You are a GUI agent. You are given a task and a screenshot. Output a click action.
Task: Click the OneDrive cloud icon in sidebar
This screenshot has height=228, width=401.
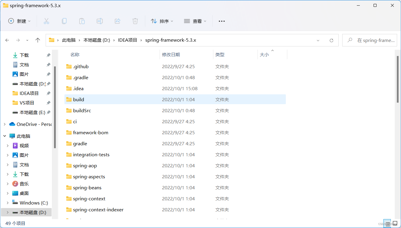point(12,124)
